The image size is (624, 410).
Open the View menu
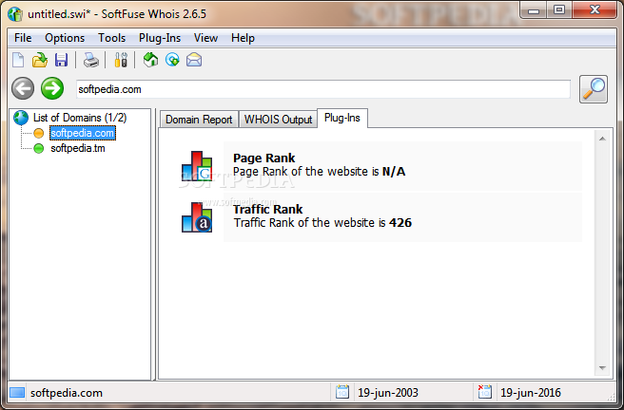click(205, 38)
